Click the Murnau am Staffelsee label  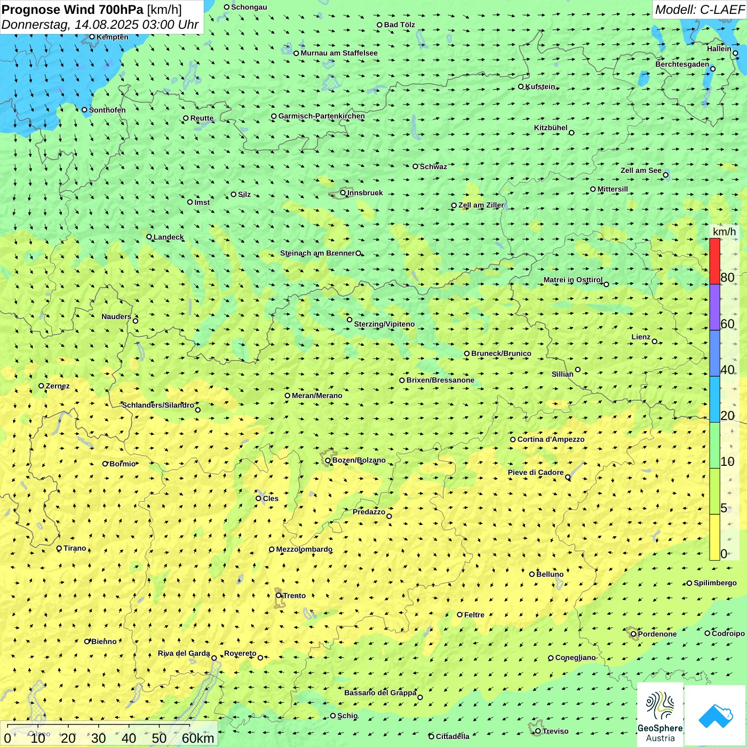tap(339, 53)
